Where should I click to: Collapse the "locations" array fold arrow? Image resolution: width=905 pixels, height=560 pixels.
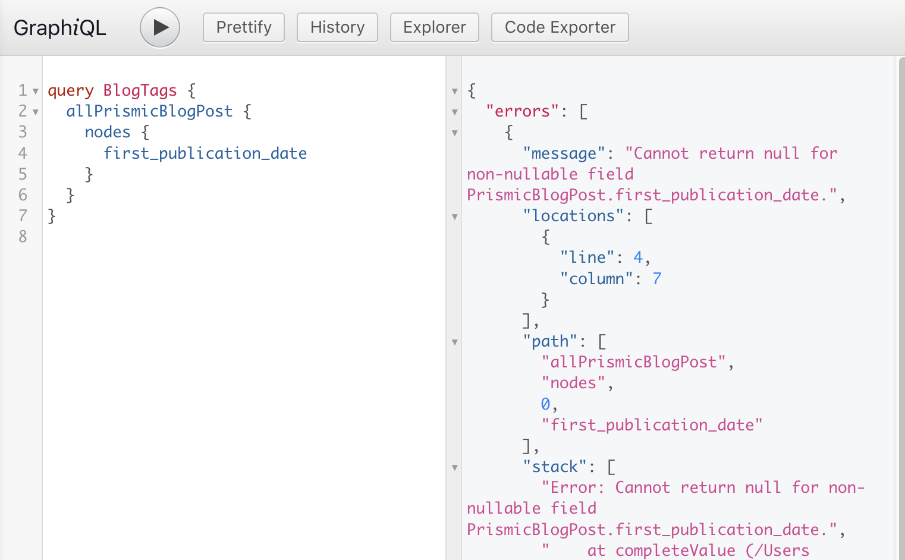pyautogui.click(x=455, y=217)
